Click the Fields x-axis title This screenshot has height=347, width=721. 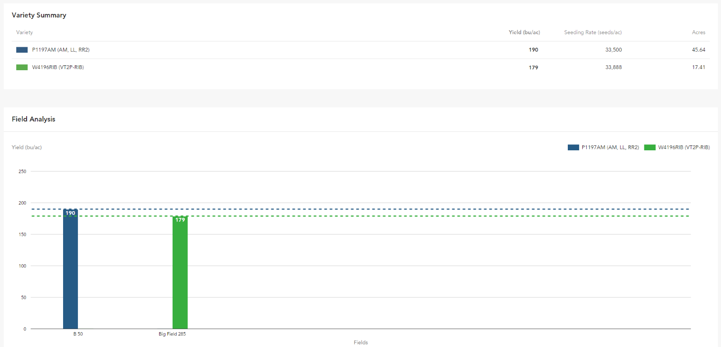tap(360, 342)
